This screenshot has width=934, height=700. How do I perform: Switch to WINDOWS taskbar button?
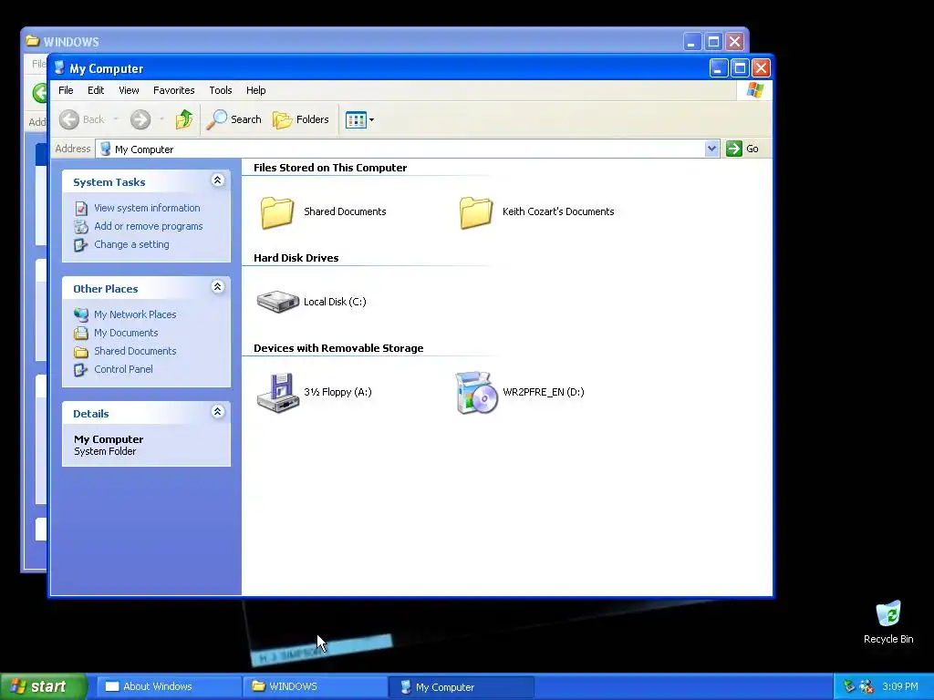314,687
